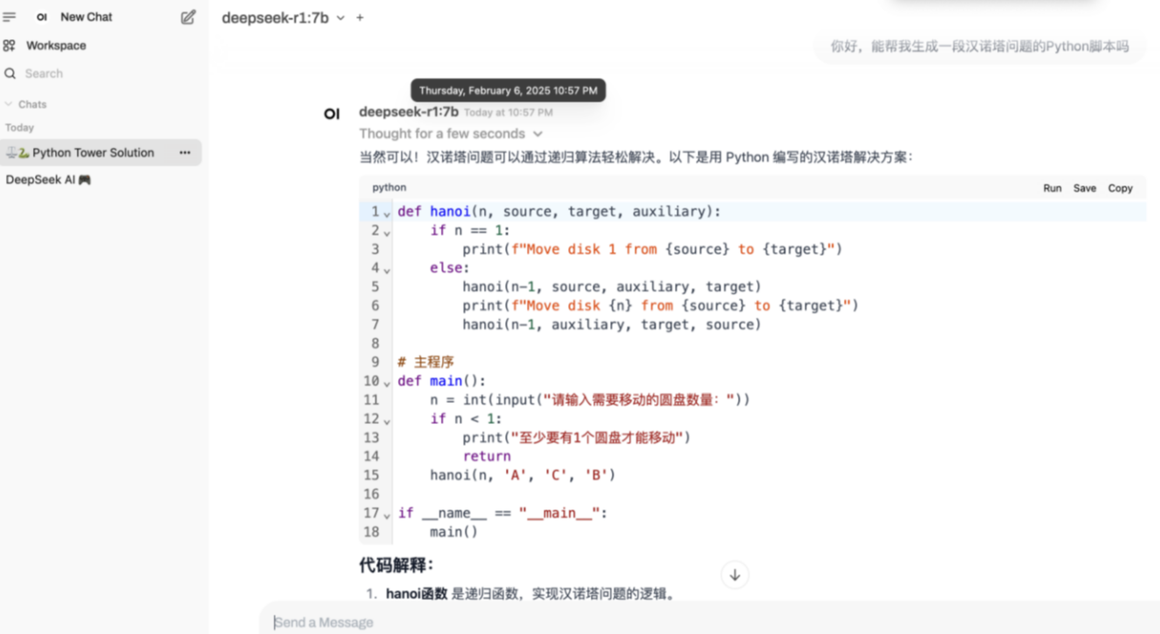This screenshot has height=634, width=1160.
Task: Select the Python Tower Solution chat
Action: tap(92, 153)
